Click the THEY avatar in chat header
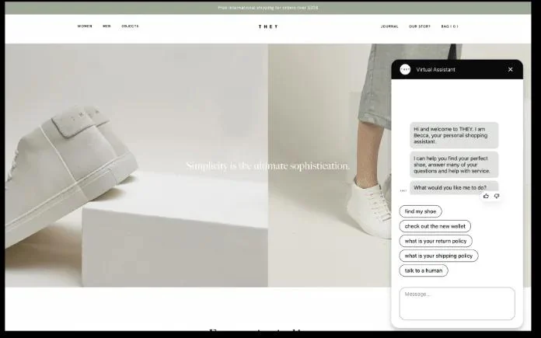 [405, 70]
